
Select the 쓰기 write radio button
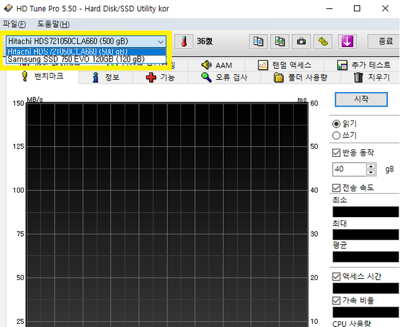(x=336, y=136)
